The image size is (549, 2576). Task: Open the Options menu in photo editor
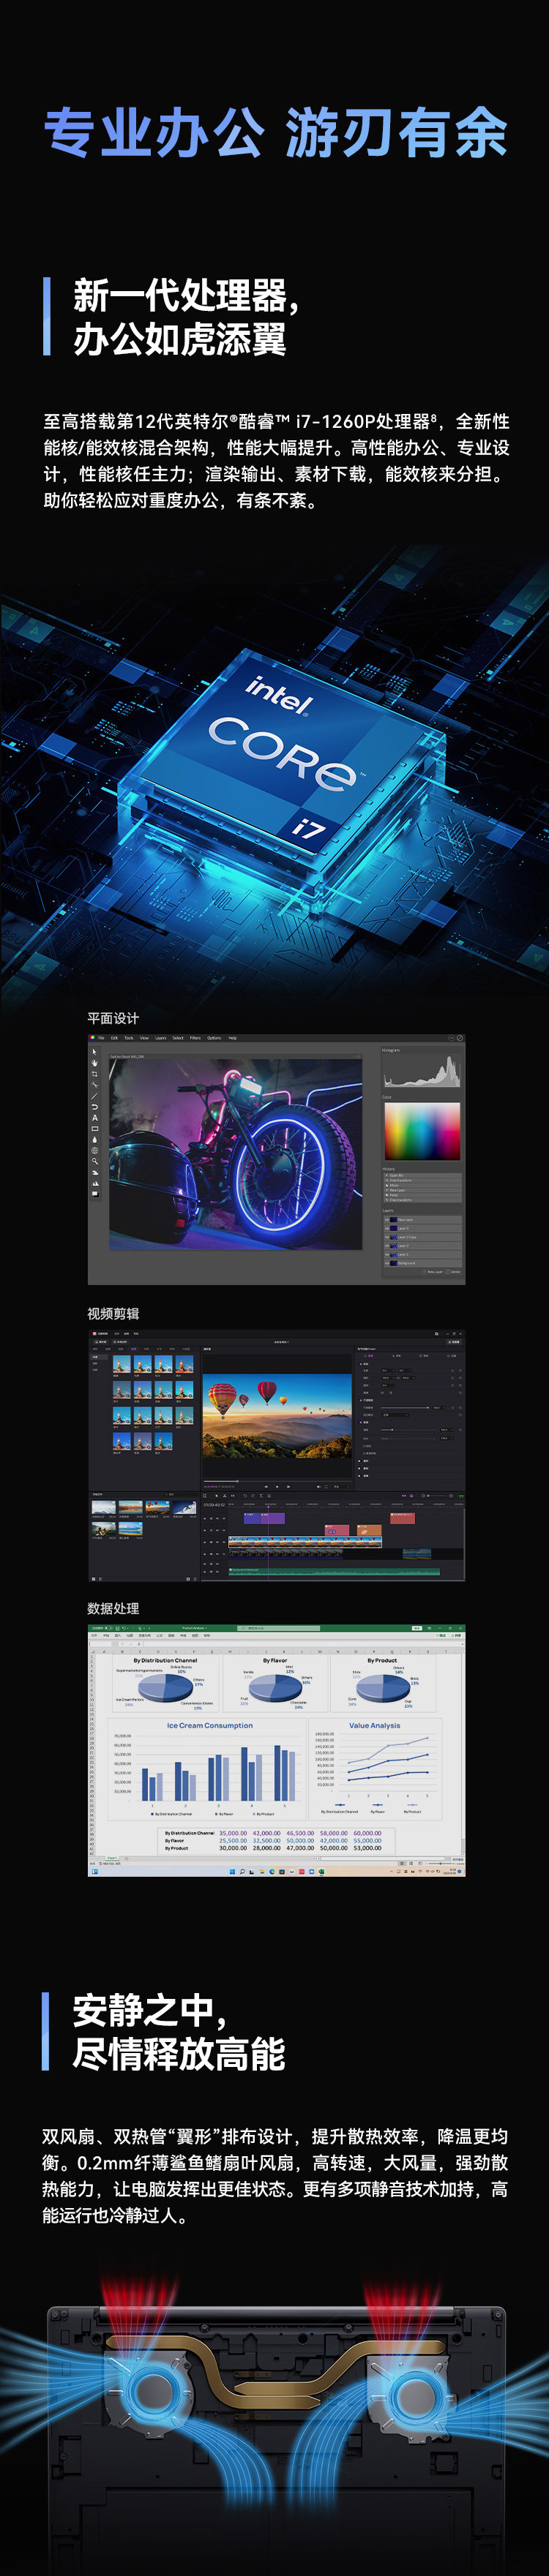tap(214, 1038)
